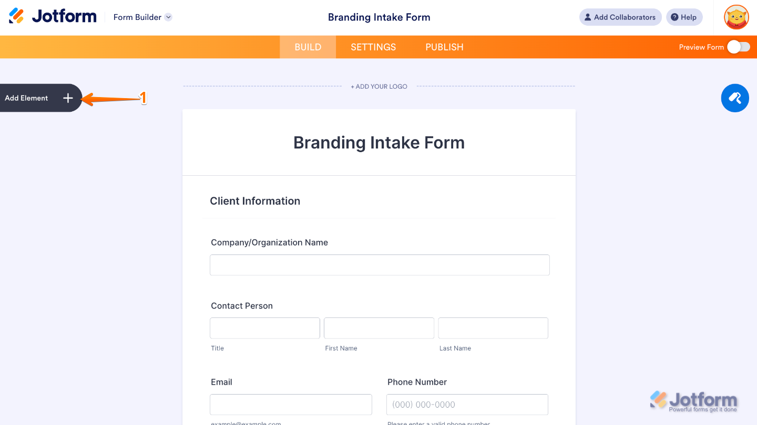The image size is (757, 425).
Task: Toggle the Preview Form switch
Action: (738, 47)
